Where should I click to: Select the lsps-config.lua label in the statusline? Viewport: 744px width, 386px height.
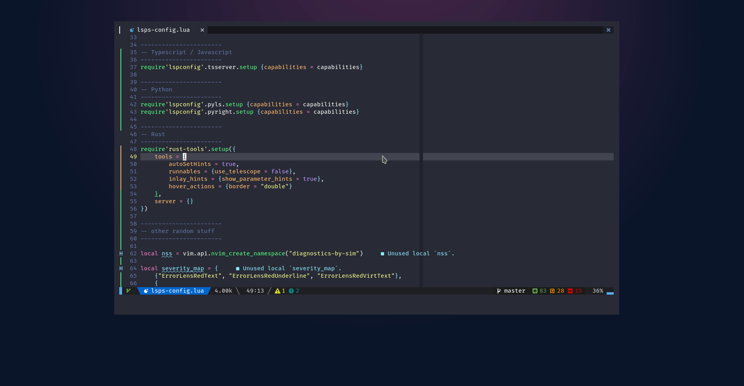tap(177, 291)
